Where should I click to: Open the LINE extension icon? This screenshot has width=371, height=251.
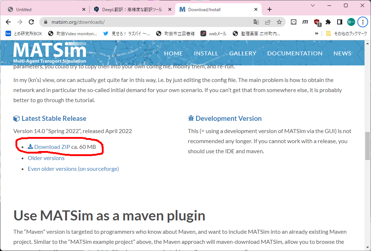point(294,22)
